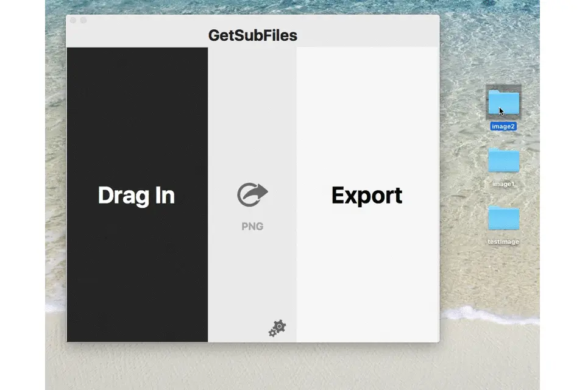The height and width of the screenshot is (390, 585).
Task: Select the testImage folder icon on desktop
Action: pos(503,218)
